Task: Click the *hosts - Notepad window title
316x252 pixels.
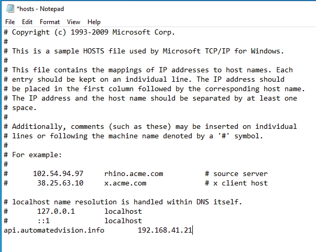Action: click(x=40, y=9)
